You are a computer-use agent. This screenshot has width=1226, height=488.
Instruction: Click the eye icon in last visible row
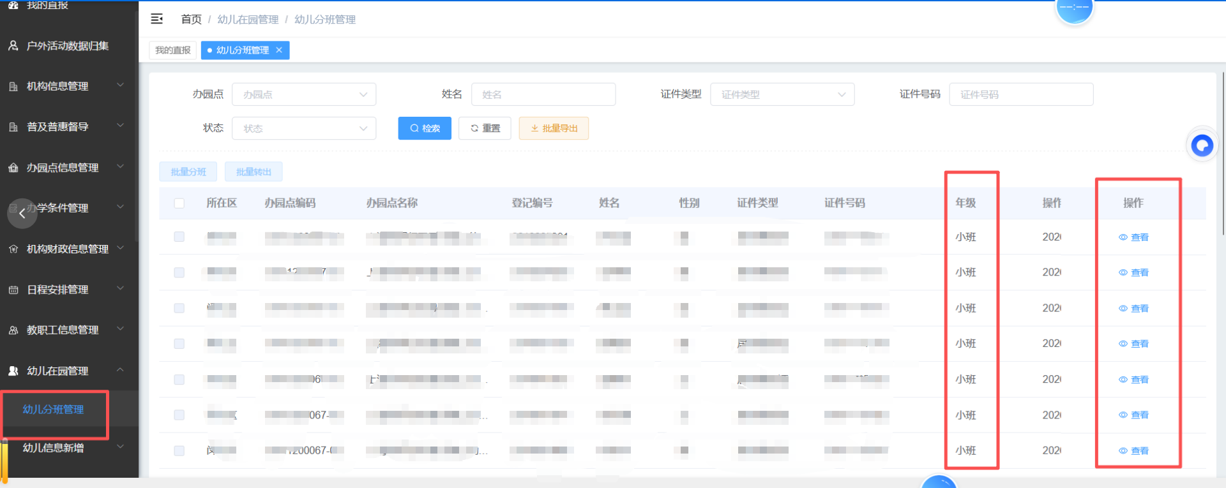(x=1123, y=451)
